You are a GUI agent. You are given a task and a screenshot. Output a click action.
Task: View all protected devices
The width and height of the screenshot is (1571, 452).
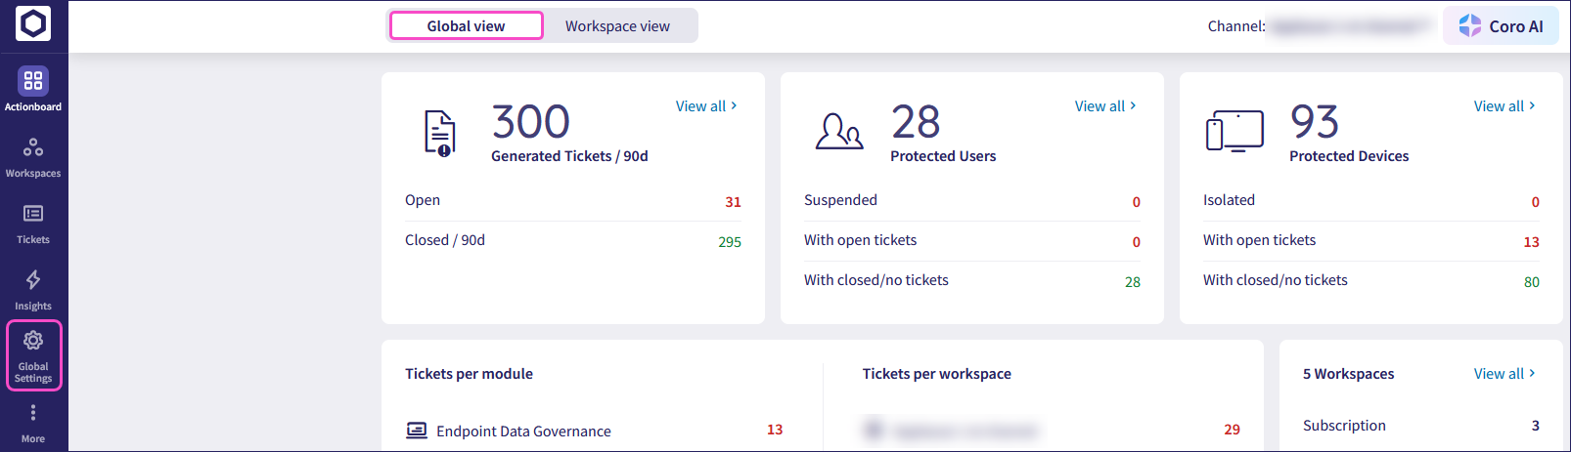coord(1504,106)
